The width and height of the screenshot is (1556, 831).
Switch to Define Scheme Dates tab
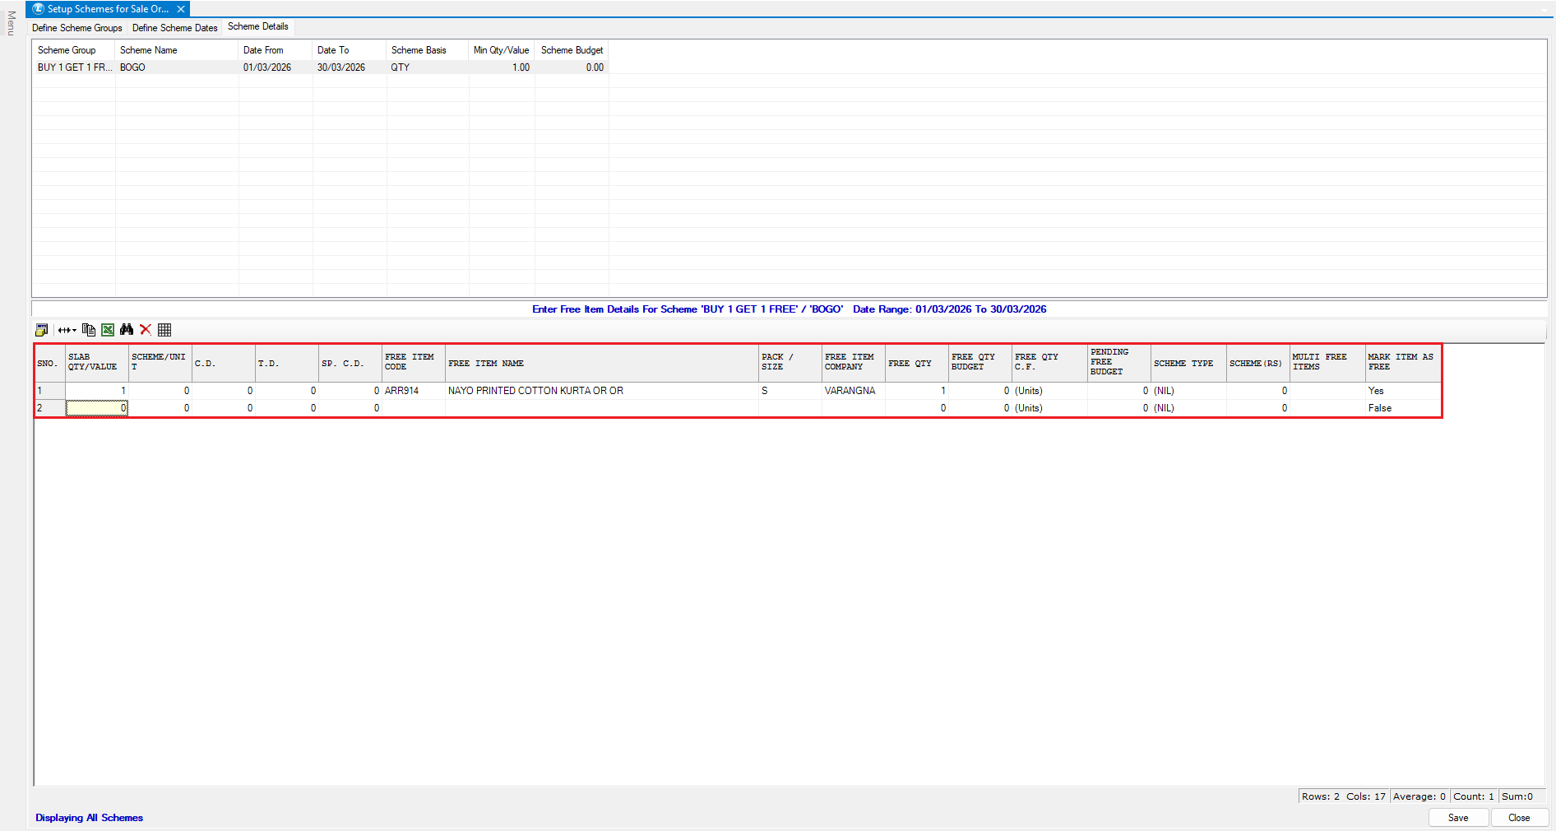[x=174, y=28]
